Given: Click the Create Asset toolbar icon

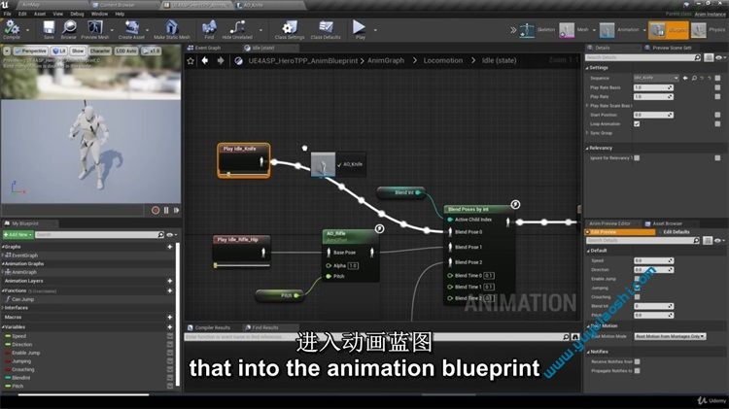Looking at the screenshot, I should [x=131, y=28].
